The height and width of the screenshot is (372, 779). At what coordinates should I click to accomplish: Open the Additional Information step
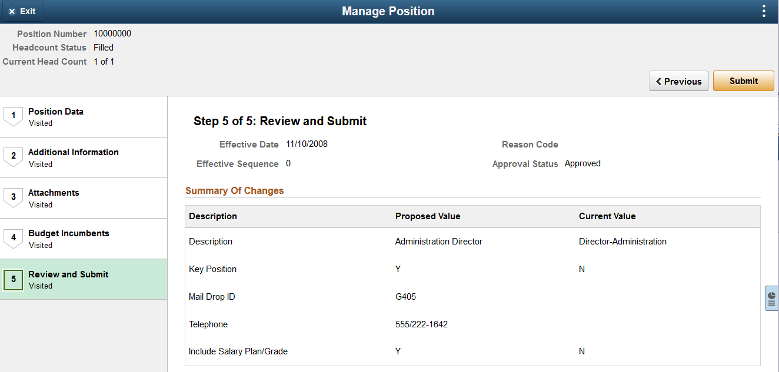(x=84, y=157)
